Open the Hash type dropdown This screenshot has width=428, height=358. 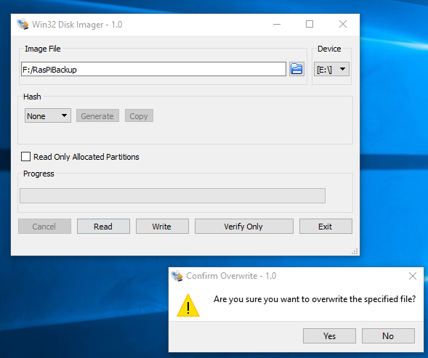(x=48, y=115)
